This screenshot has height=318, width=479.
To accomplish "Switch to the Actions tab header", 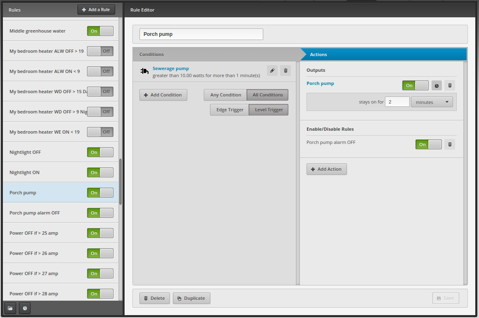I will [384, 54].
